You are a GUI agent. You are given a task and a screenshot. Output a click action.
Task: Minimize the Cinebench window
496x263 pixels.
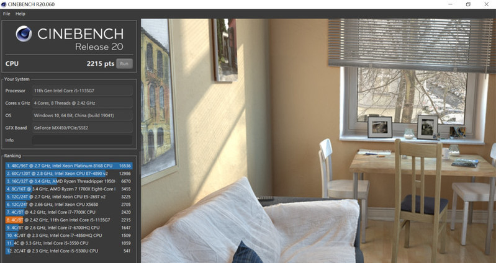point(450,4)
